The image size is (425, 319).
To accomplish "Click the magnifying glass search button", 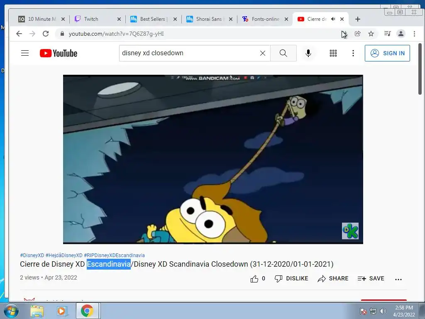I will point(283,53).
